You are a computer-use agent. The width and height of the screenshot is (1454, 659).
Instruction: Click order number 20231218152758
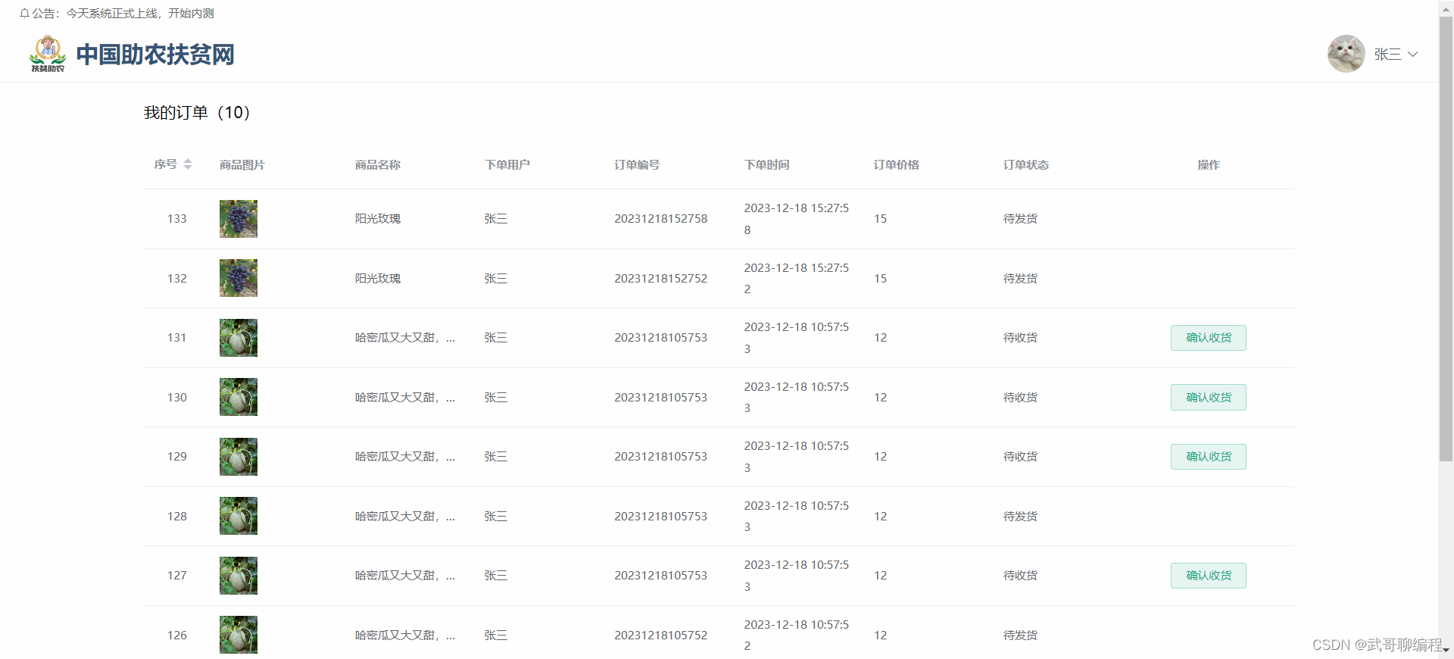661,219
